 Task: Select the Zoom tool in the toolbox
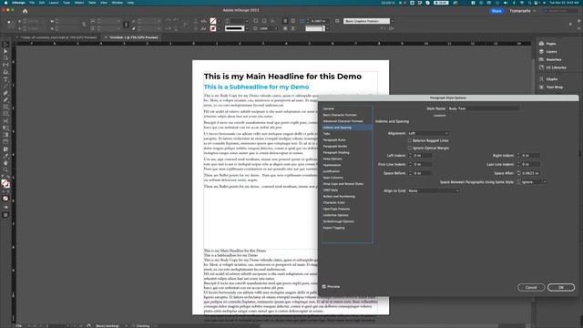(5, 170)
